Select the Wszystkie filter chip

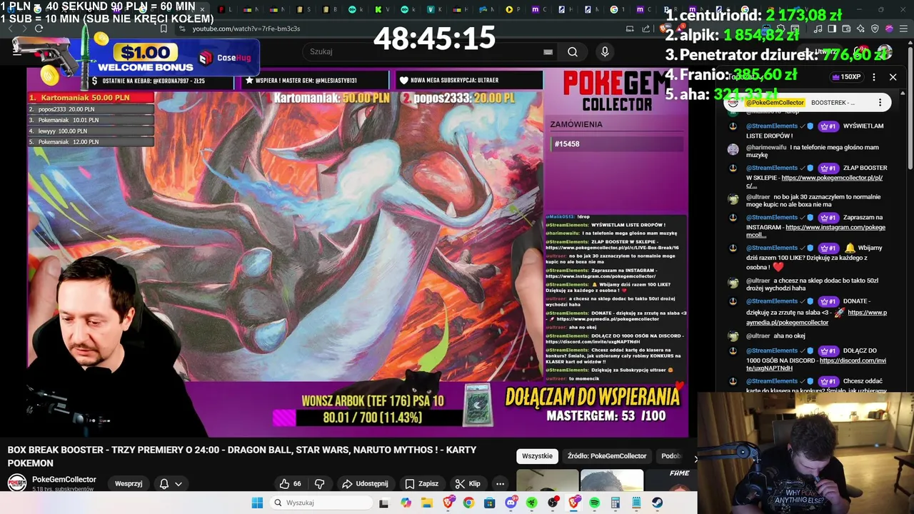(x=537, y=455)
